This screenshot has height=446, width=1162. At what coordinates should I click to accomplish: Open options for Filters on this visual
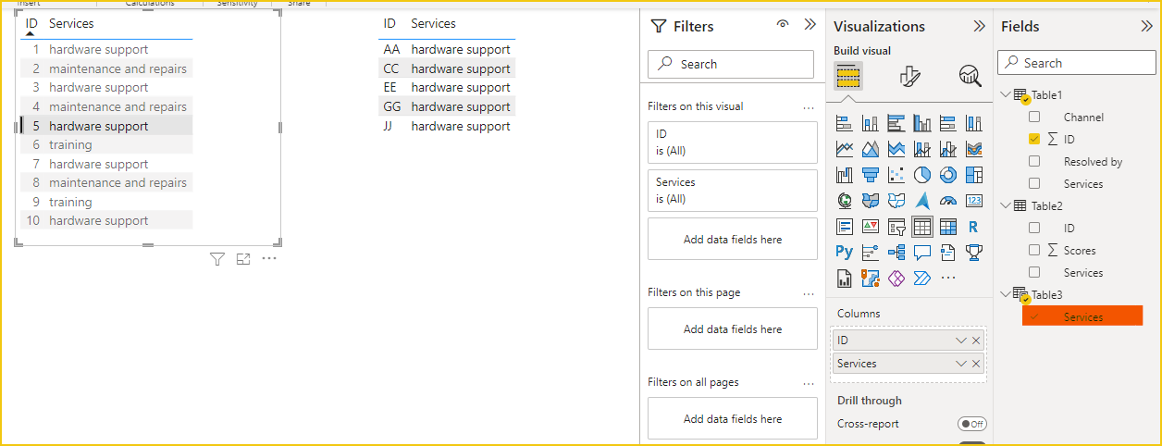[809, 107]
